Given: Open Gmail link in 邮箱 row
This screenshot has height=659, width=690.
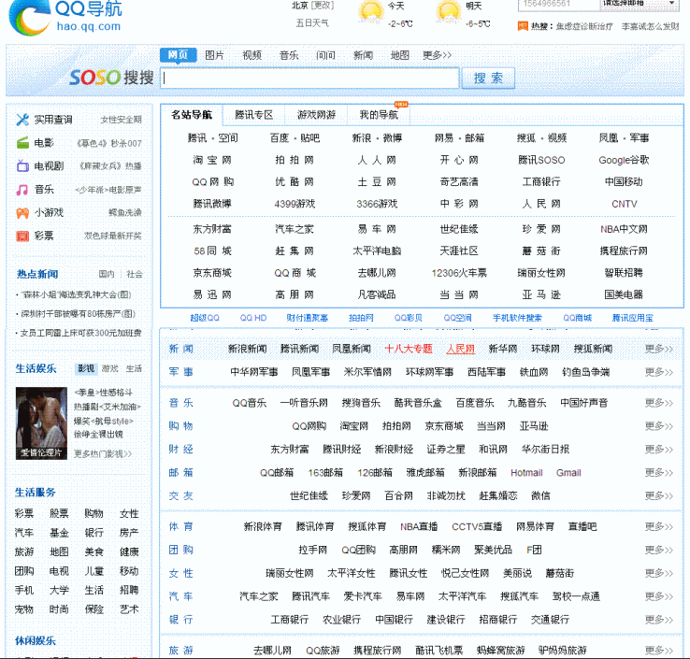Looking at the screenshot, I should coord(568,472).
